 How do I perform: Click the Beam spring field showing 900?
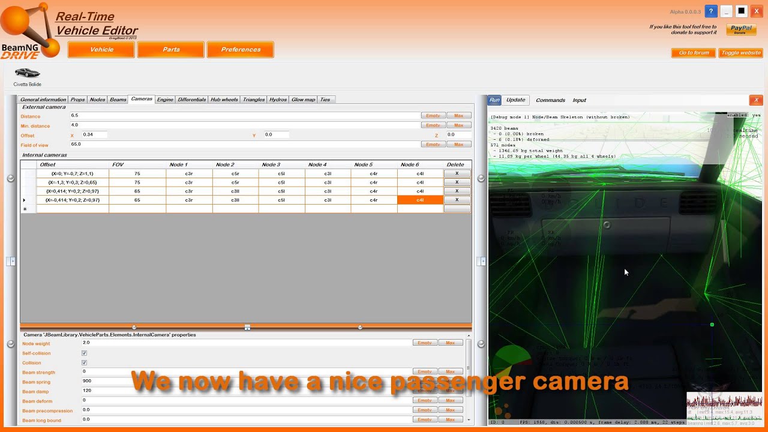[247, 381]
